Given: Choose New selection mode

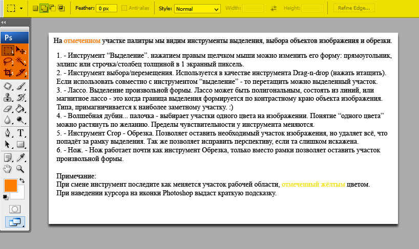Looking at the screenshot, I should click(x=35, y=8).
